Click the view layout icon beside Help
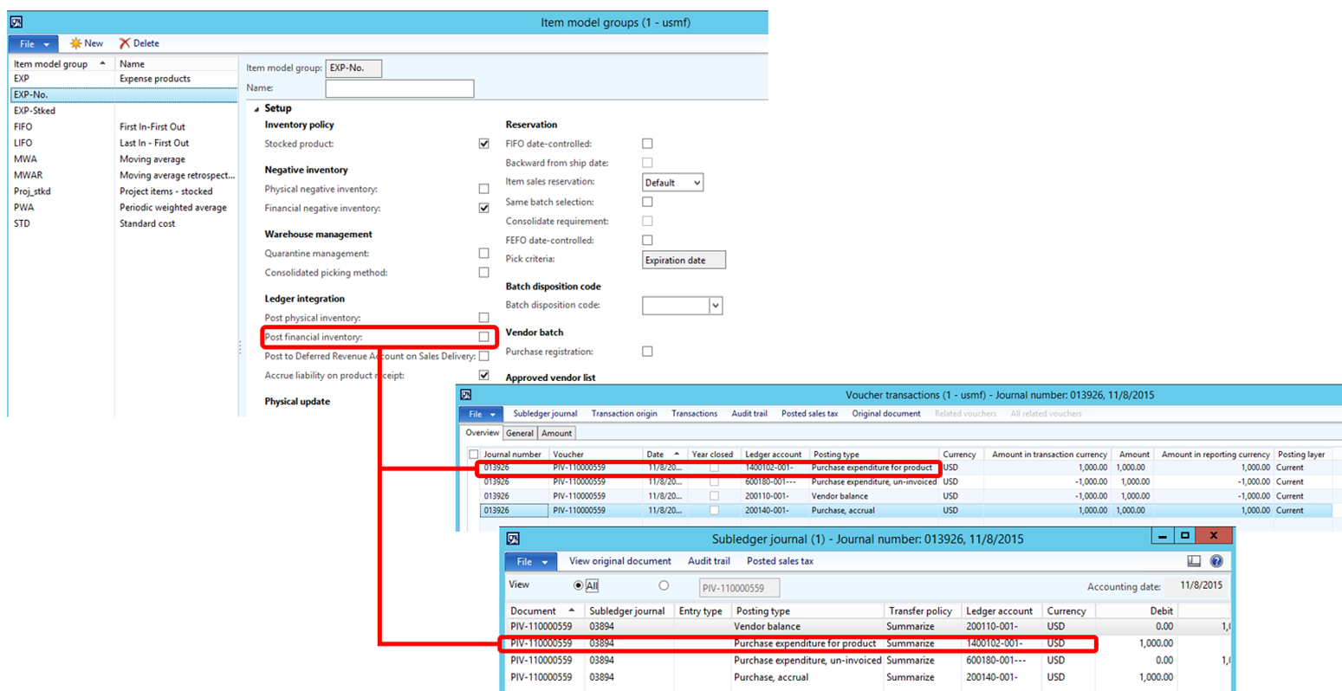The image size is (1342, 691). tap(1193, 561)
